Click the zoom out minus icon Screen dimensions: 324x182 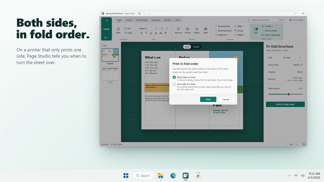coord(285,144)
